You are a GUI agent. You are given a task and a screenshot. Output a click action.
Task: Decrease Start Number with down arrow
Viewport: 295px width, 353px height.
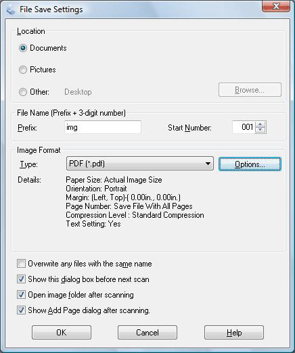coord(260,130)
